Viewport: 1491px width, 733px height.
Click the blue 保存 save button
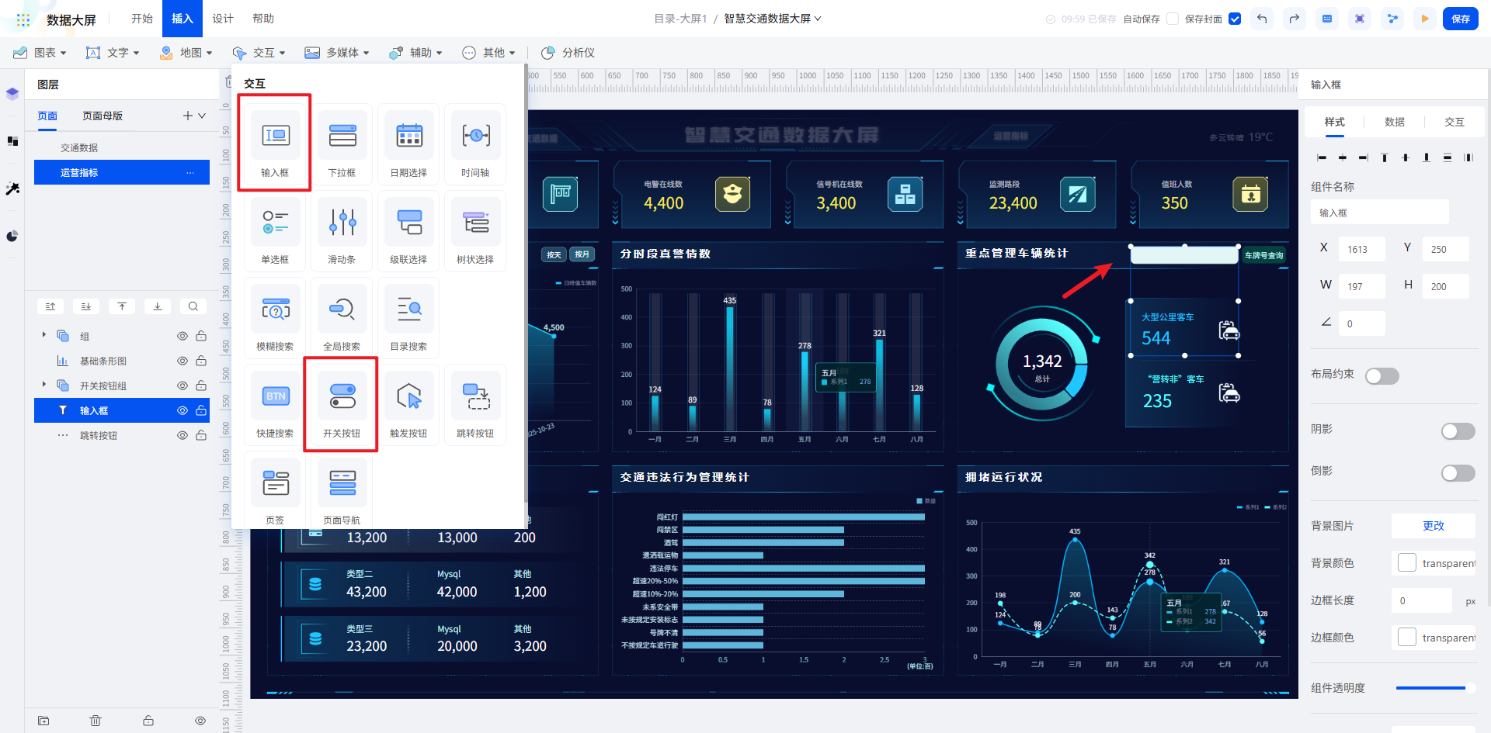1460,19
